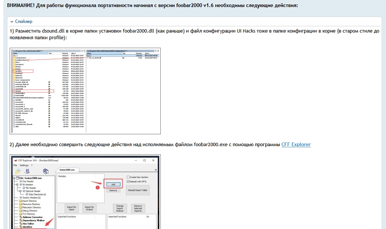
Task: Click the Section Headers [x] node icon
Action: coord(21,198)
